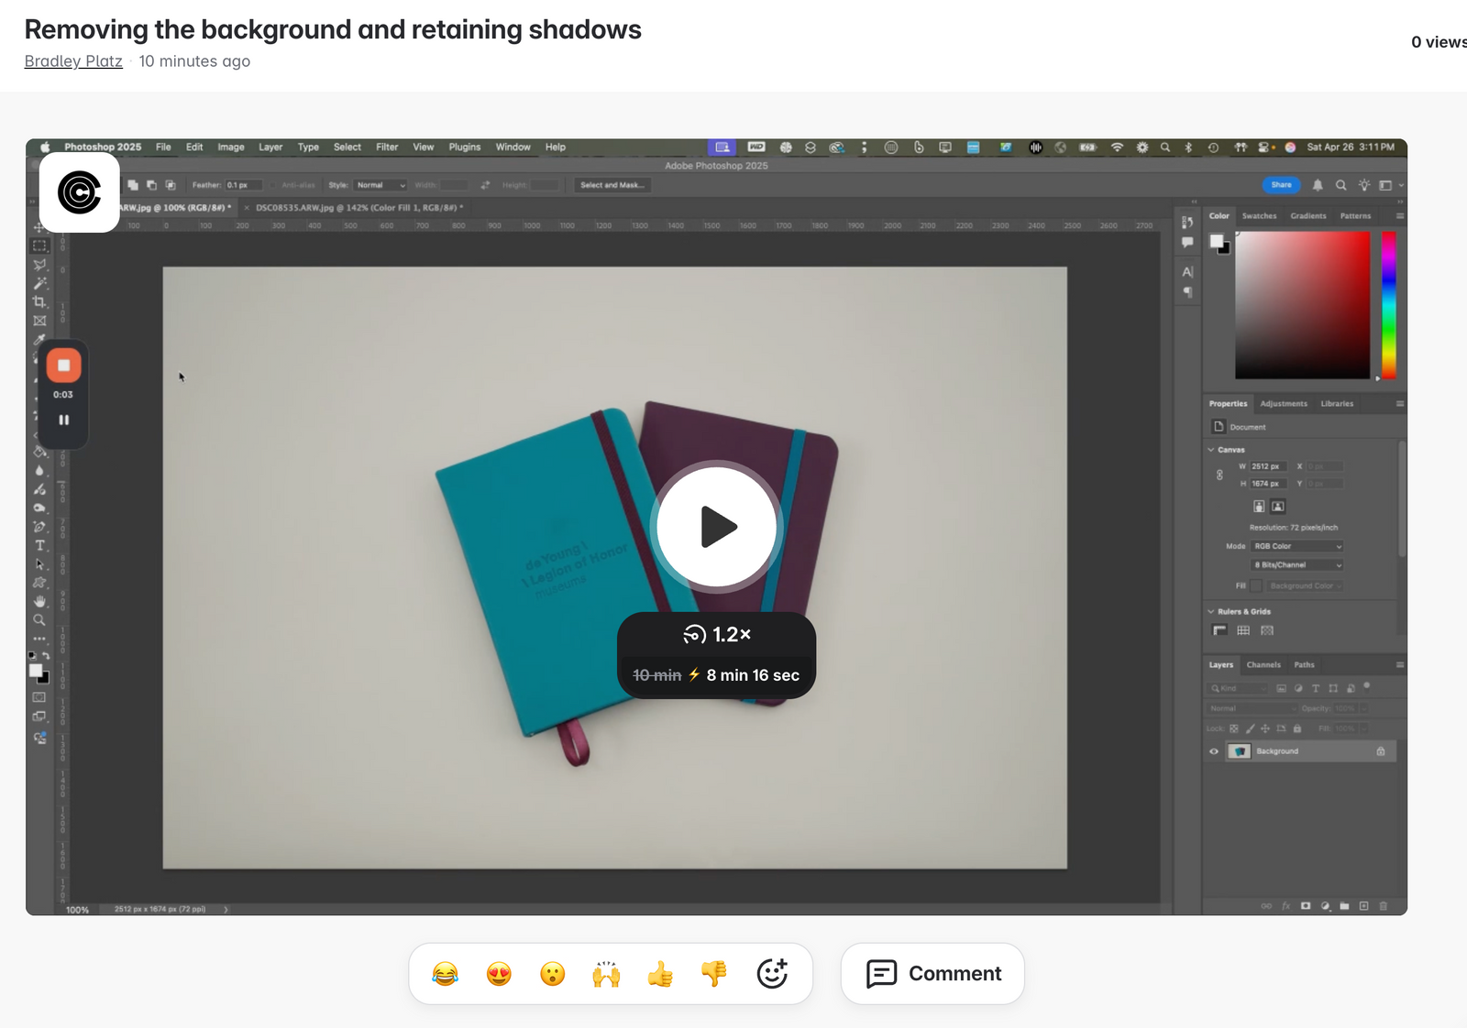Open Bradley Platz's profile link
1467x1028 pixels.
(x=73, y=61)
